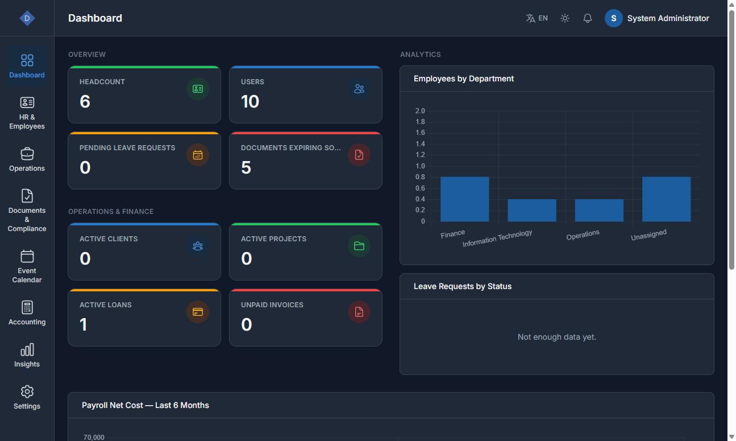This screenshot has width=736, height=441.
Task: Toggle the light theme sun icon
Action: (565, 18)
